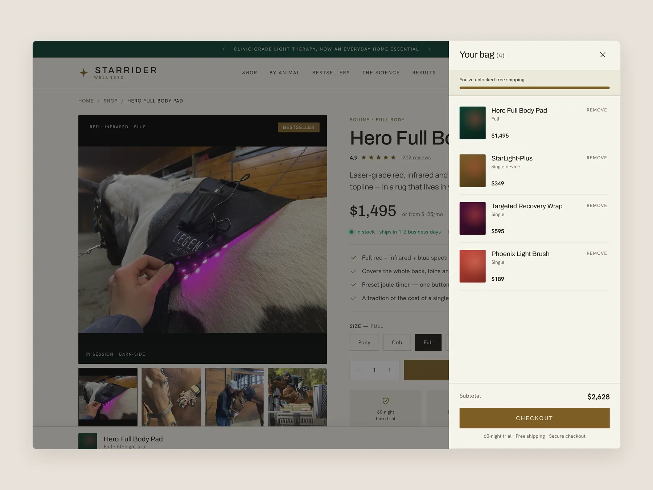
Task: Open The Science nav item
Action: tap(381, 73)
